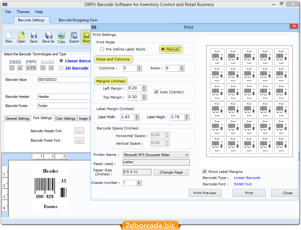This screenshot has height=230, width=301.
Task: Select the second linear barcode sample icon
Action: 31,62
